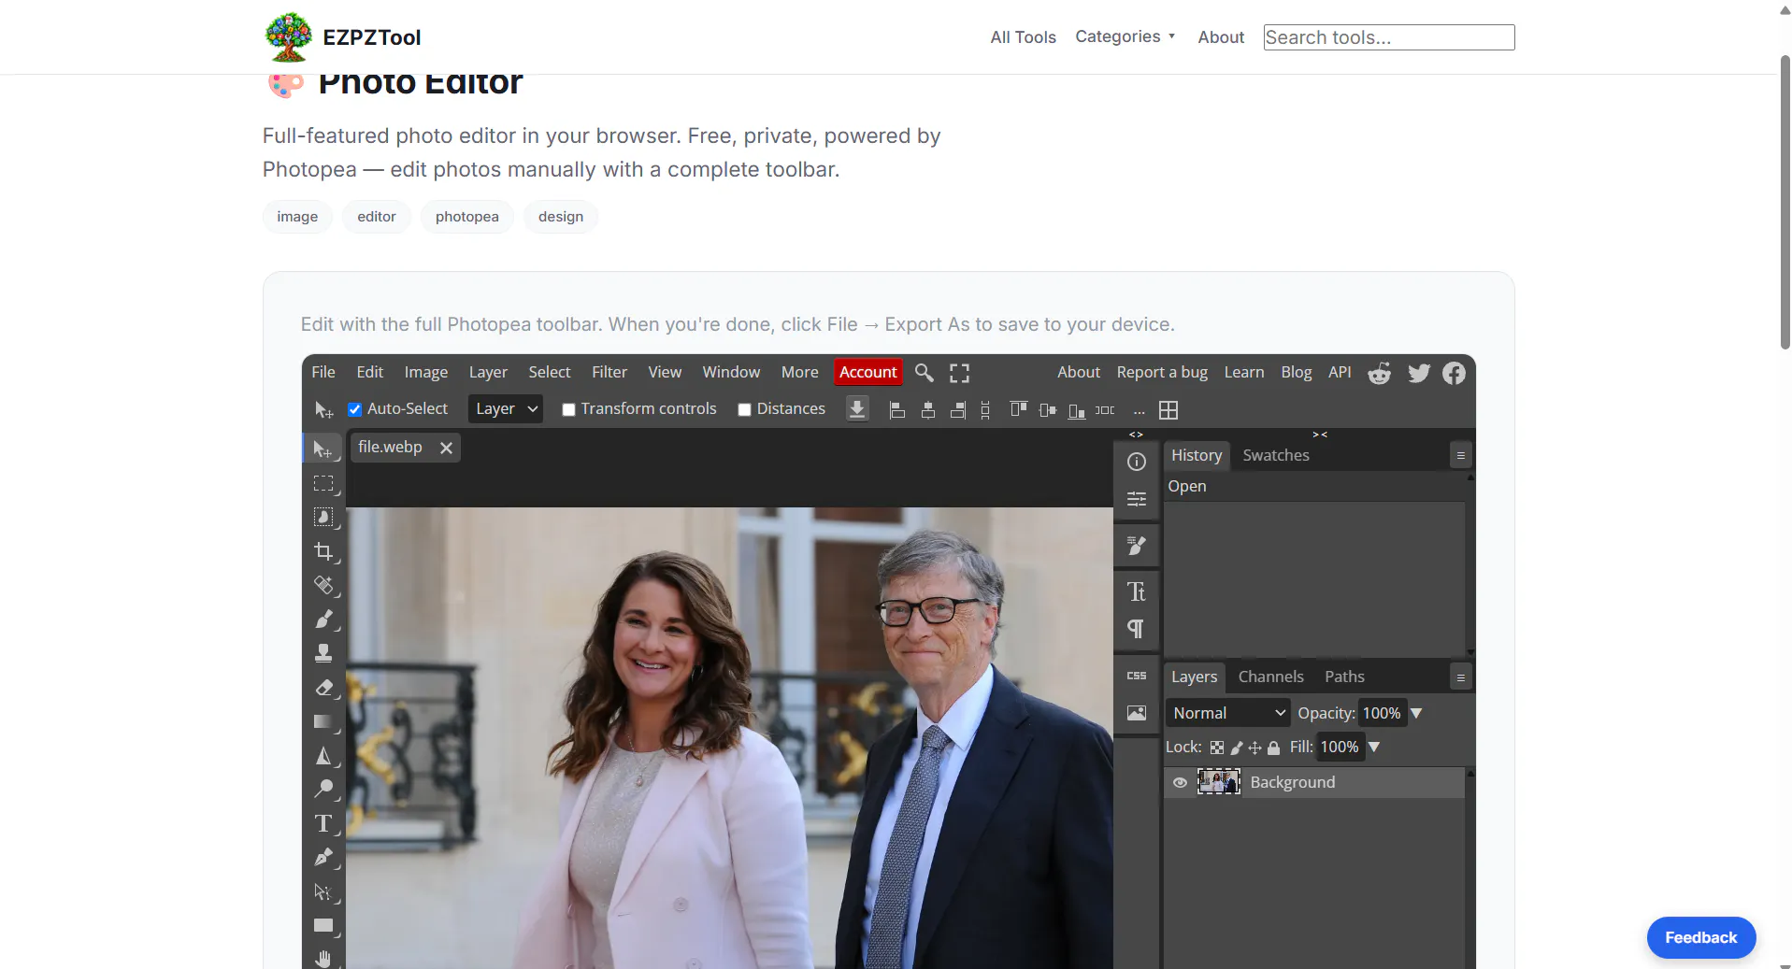1792x969 pixels.
Task: Enable Transform controls checkbox
Action: point(568,409)
